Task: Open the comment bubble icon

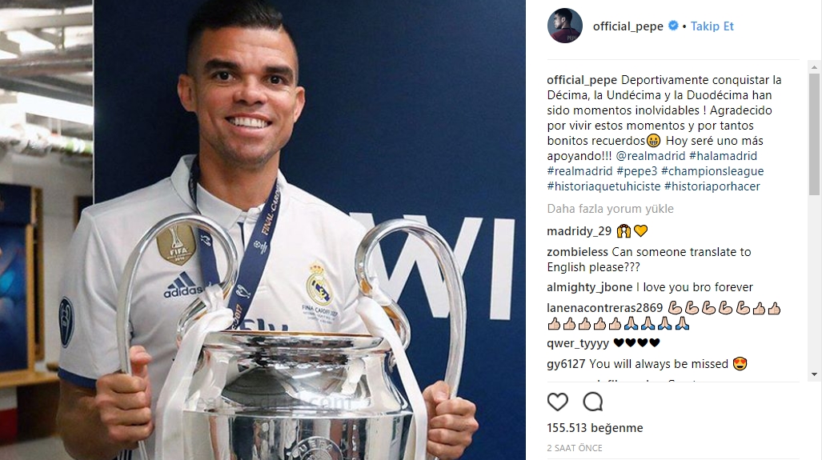Action: tap(593, 402)
